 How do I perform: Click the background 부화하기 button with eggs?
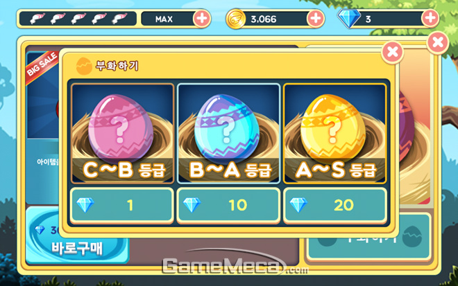[368, 238]
